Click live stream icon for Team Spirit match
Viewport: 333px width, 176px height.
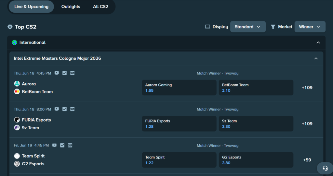point(54,145)
